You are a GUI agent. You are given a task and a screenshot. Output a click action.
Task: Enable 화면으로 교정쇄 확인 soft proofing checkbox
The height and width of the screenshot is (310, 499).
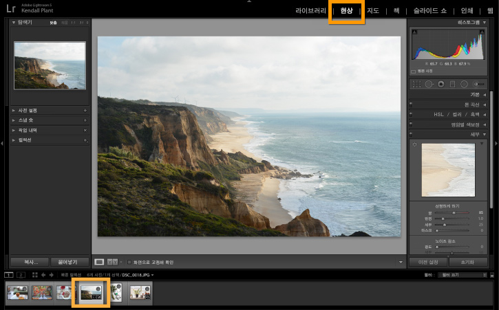tap(129, 263)
